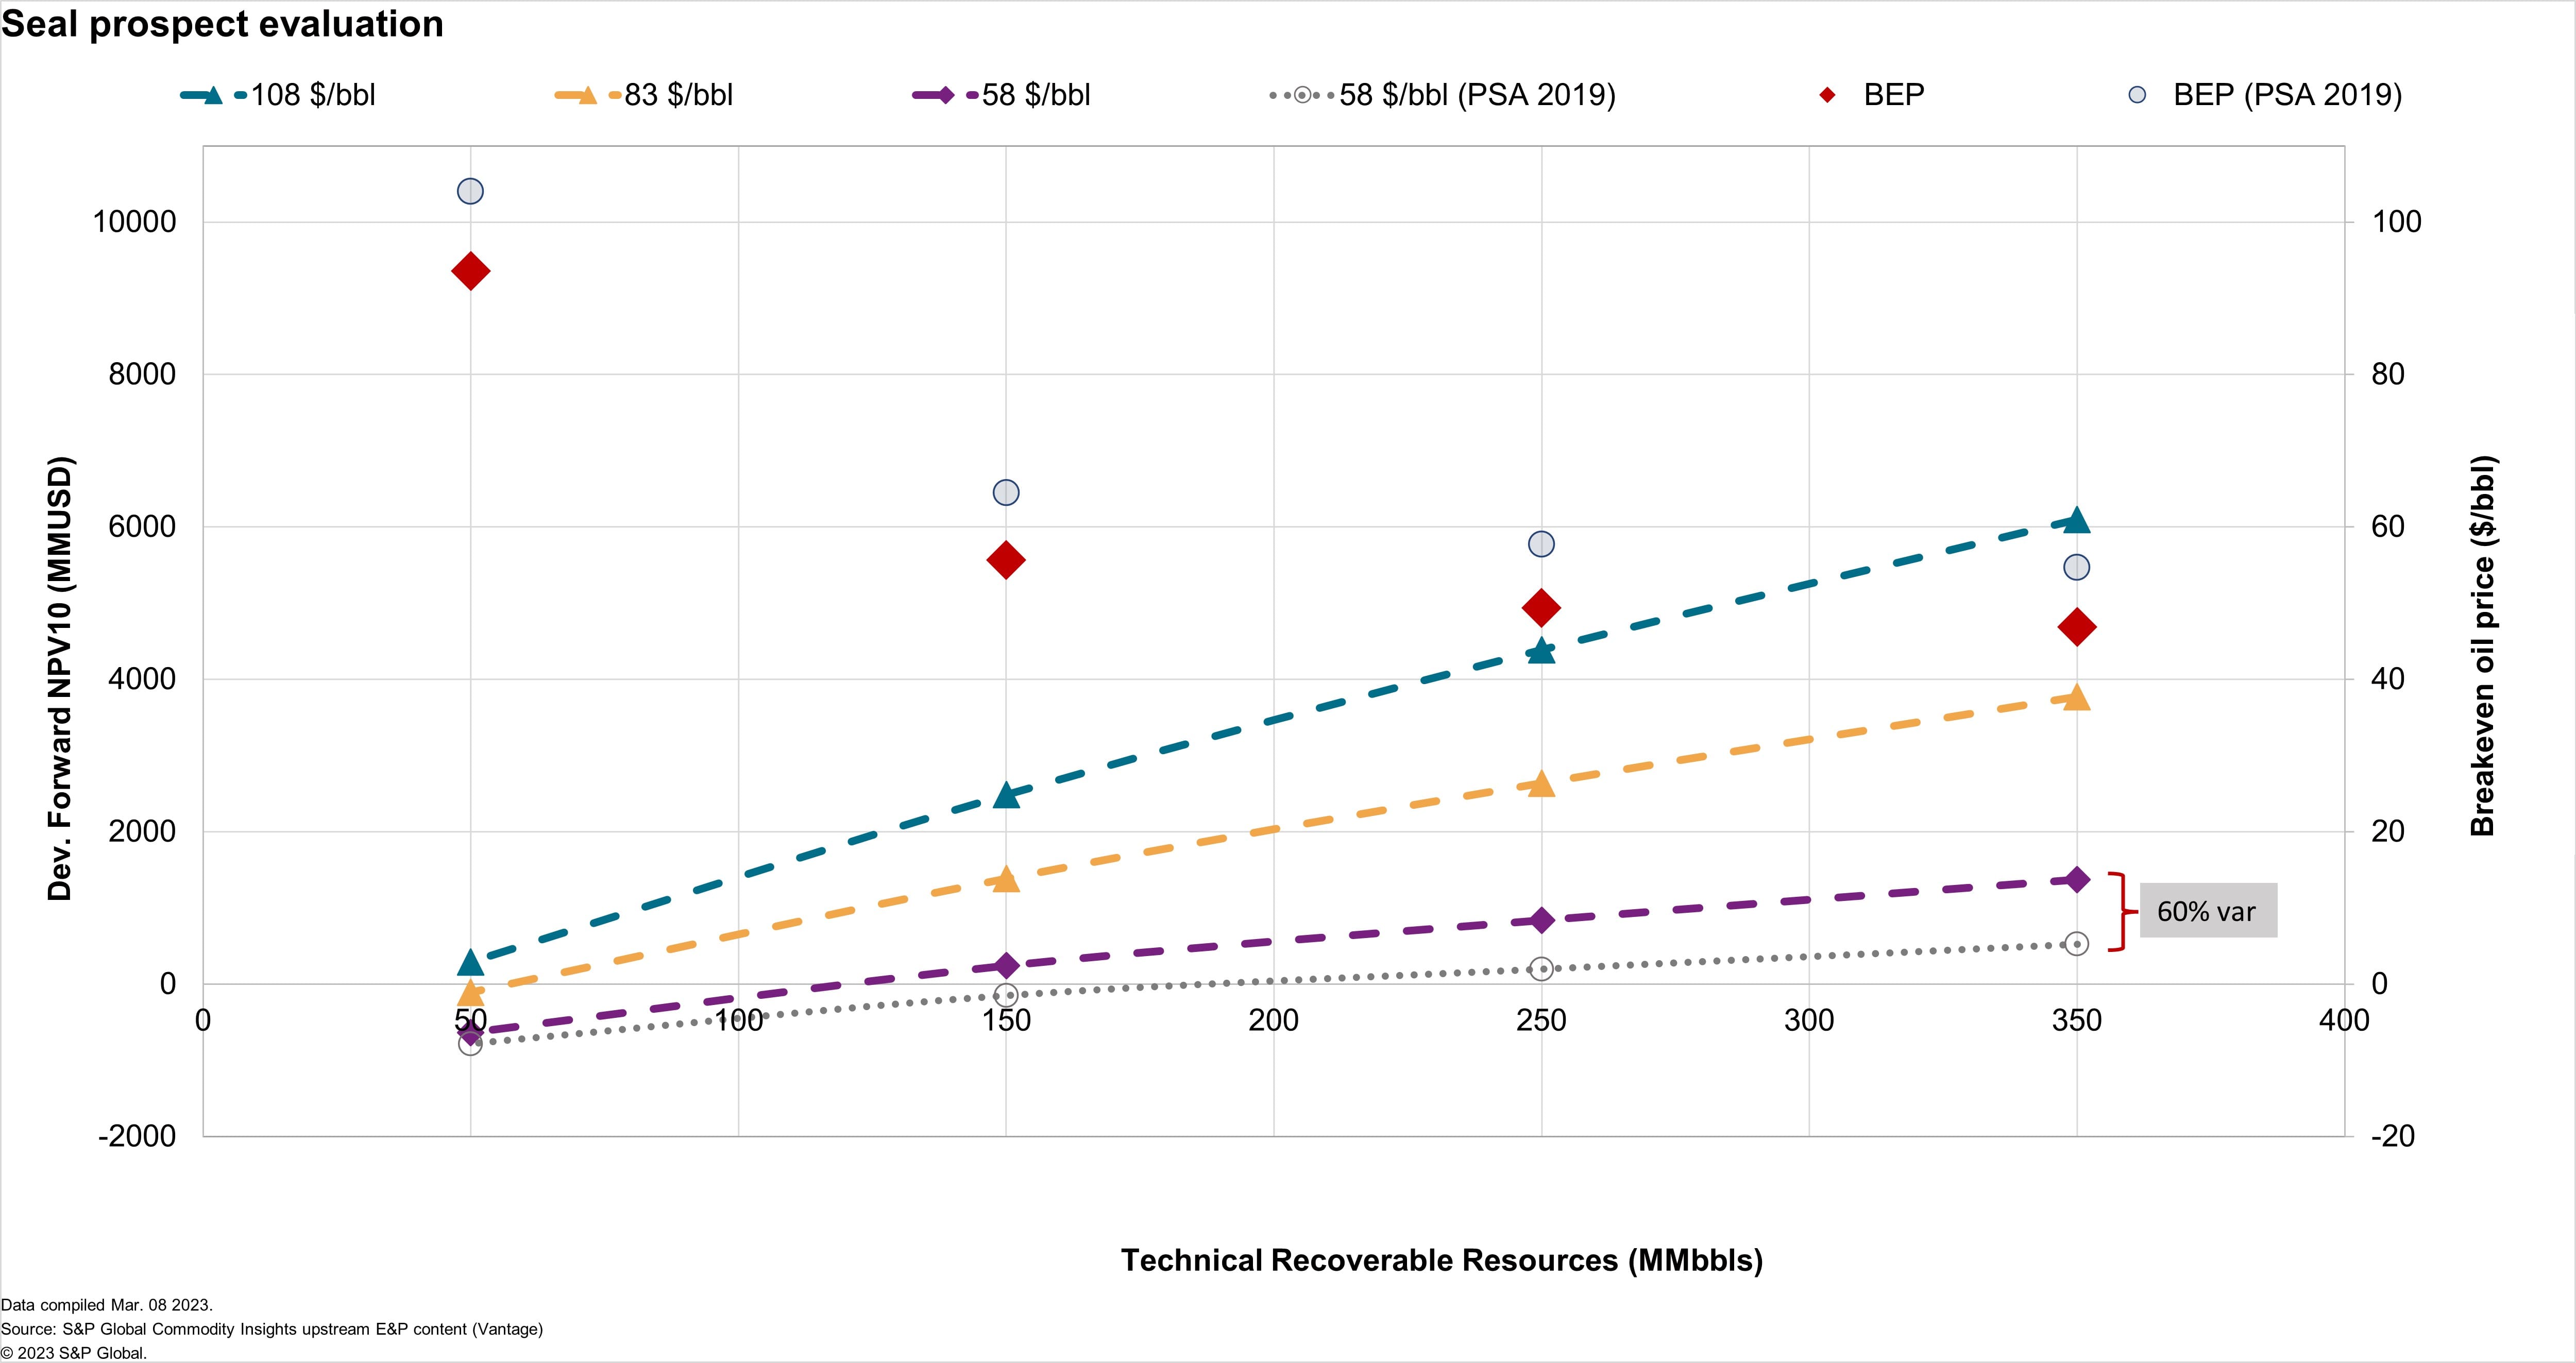Viewport: 2576px width, 1363px height.
Task: Click the Technical Recoverable Resources axis title
Action: pos(1441,1260)
